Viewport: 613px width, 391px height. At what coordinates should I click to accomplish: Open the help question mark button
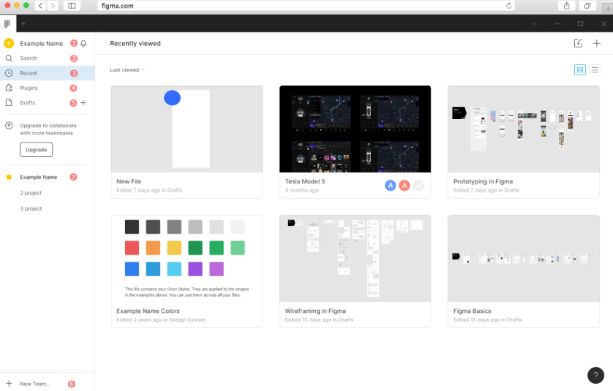pyautogui.click(x=595, y=376)
